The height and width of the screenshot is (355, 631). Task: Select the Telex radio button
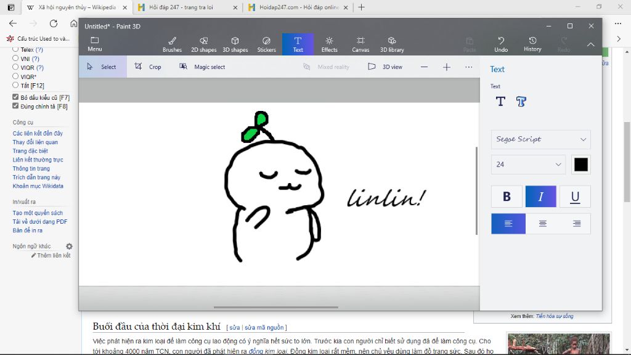coord(15,49)
